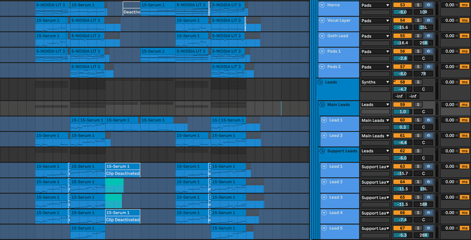Open track 60 Main Leads routing dropdown
471x240 pixels.
(x=375, y=121)
